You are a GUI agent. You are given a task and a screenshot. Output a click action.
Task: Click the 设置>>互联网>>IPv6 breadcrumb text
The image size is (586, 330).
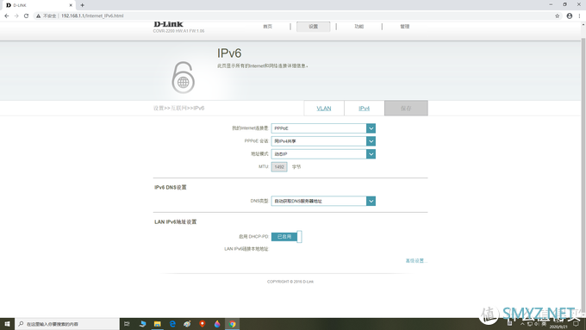[178, 108]
